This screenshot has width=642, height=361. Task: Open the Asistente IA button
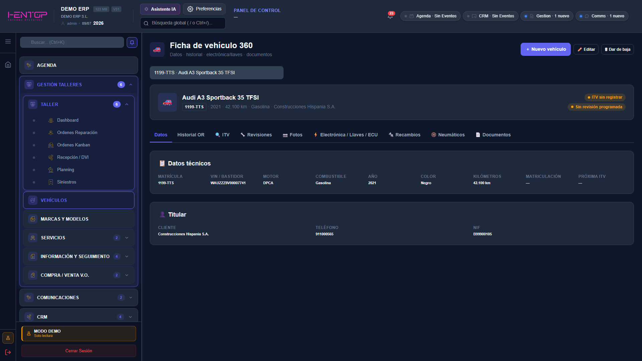point(160,9)
